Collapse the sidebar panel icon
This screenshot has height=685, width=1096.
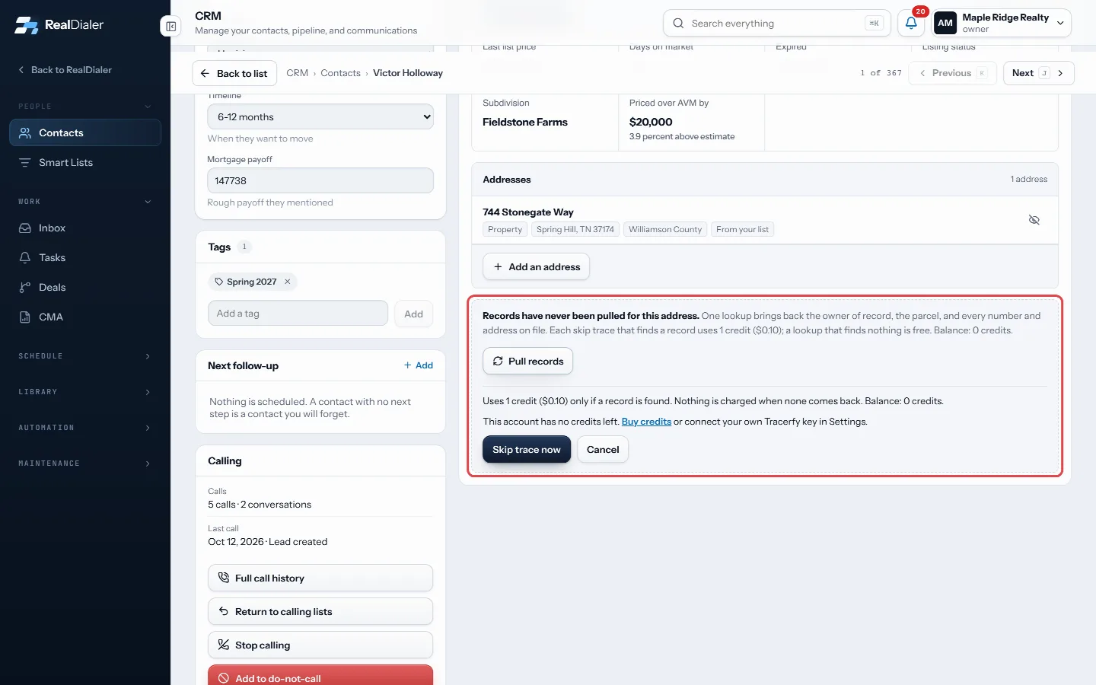tap(171, 27)
